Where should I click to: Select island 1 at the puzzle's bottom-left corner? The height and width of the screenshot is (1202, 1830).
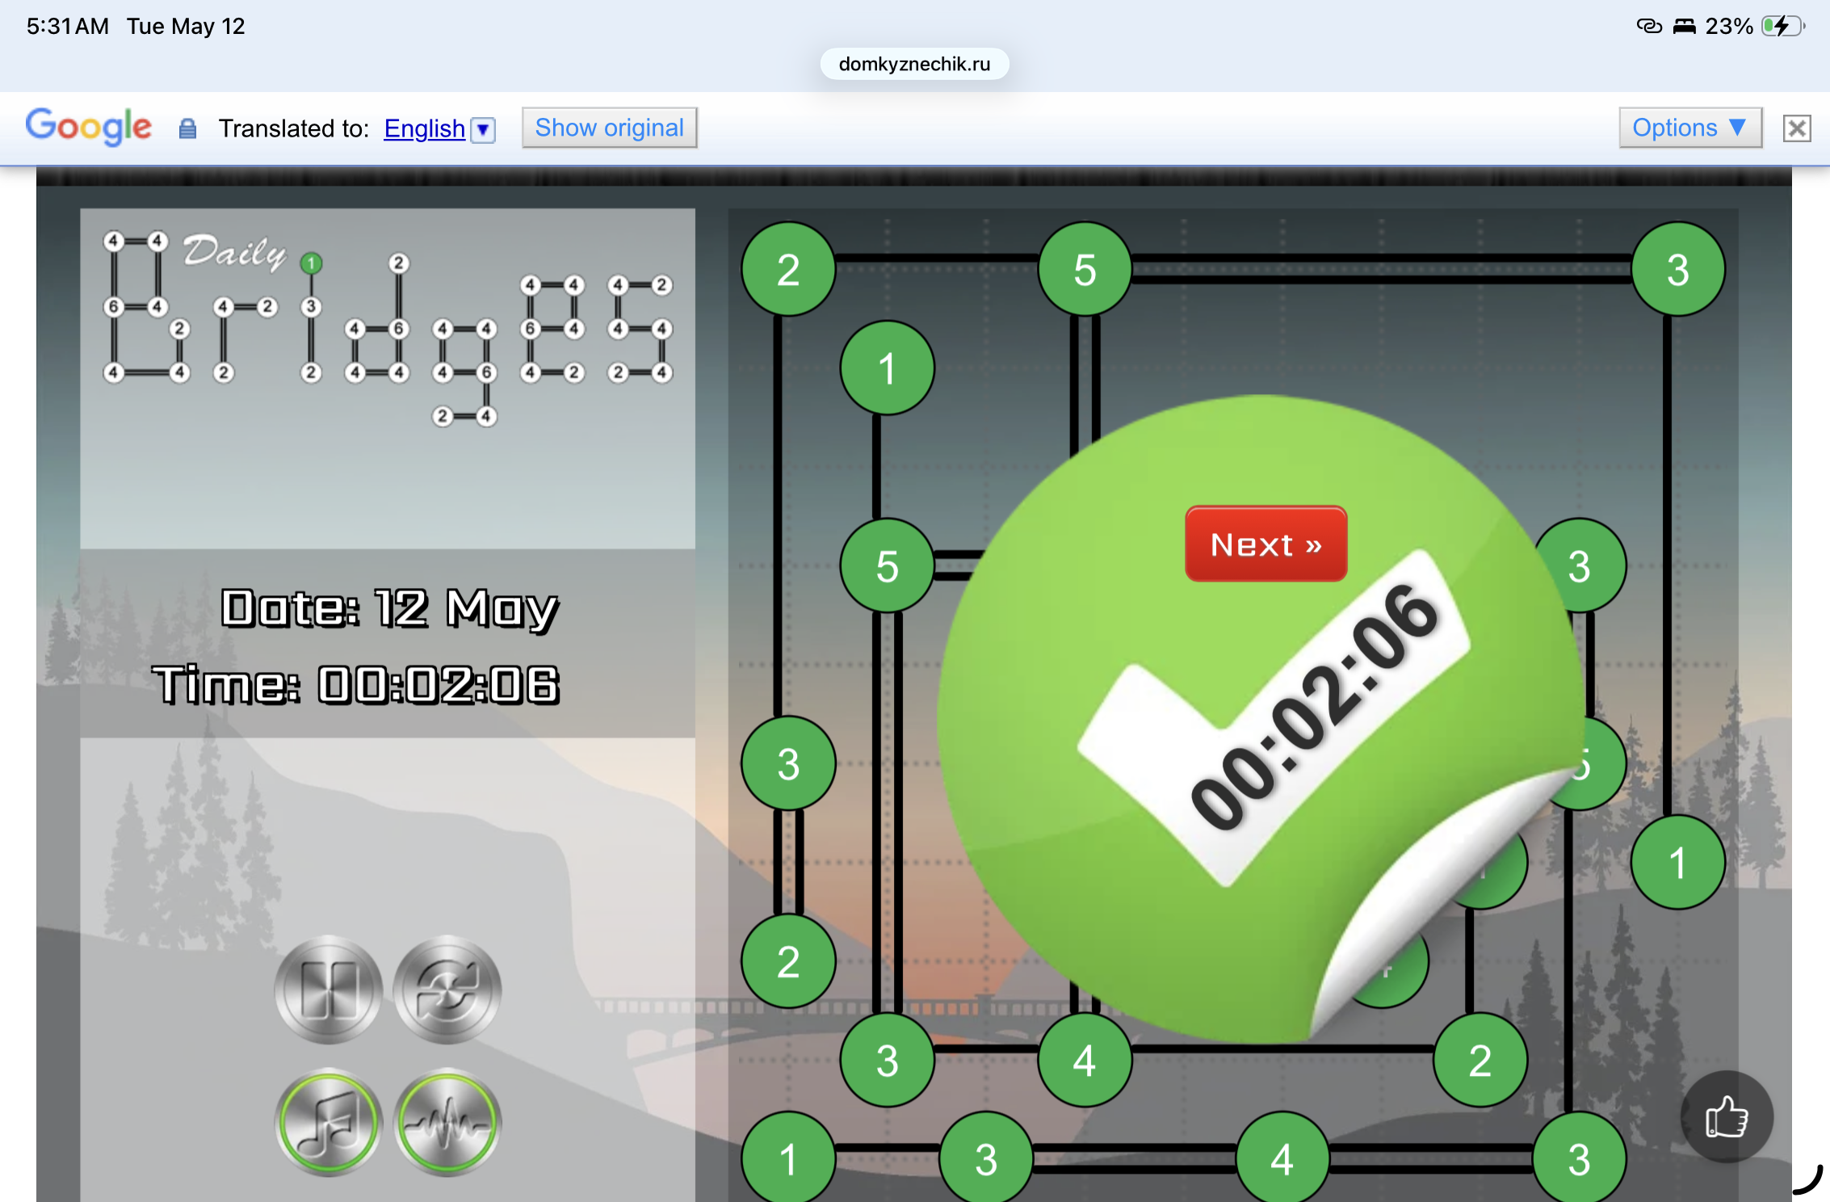(x=788, y=1158)
